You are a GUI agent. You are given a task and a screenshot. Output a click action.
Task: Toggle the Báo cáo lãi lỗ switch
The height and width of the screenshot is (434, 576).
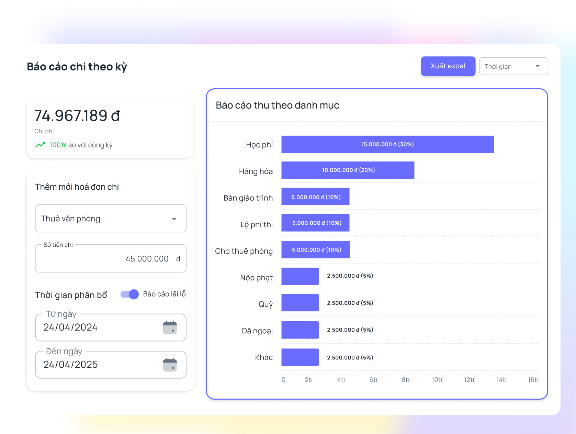[x=130, y=294]
